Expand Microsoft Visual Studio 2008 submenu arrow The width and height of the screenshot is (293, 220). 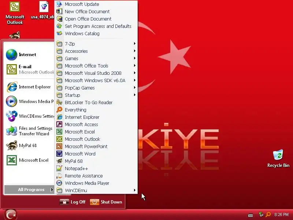134,73
